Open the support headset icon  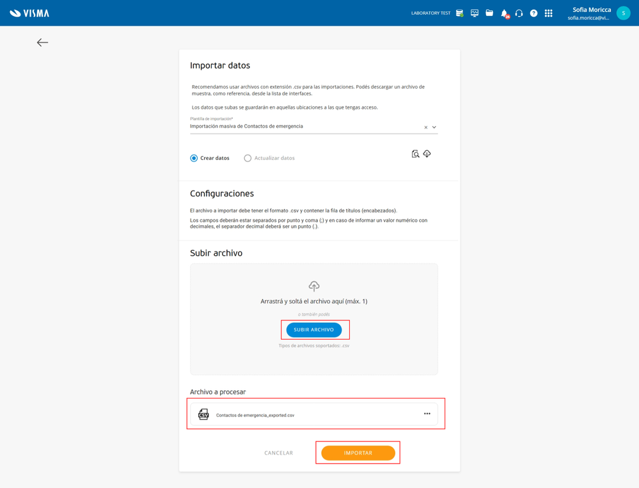tap(519, 13)
